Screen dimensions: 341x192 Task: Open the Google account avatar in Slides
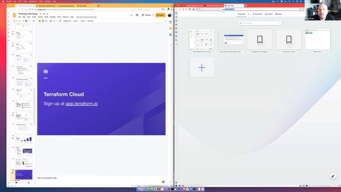click(169, 15)
